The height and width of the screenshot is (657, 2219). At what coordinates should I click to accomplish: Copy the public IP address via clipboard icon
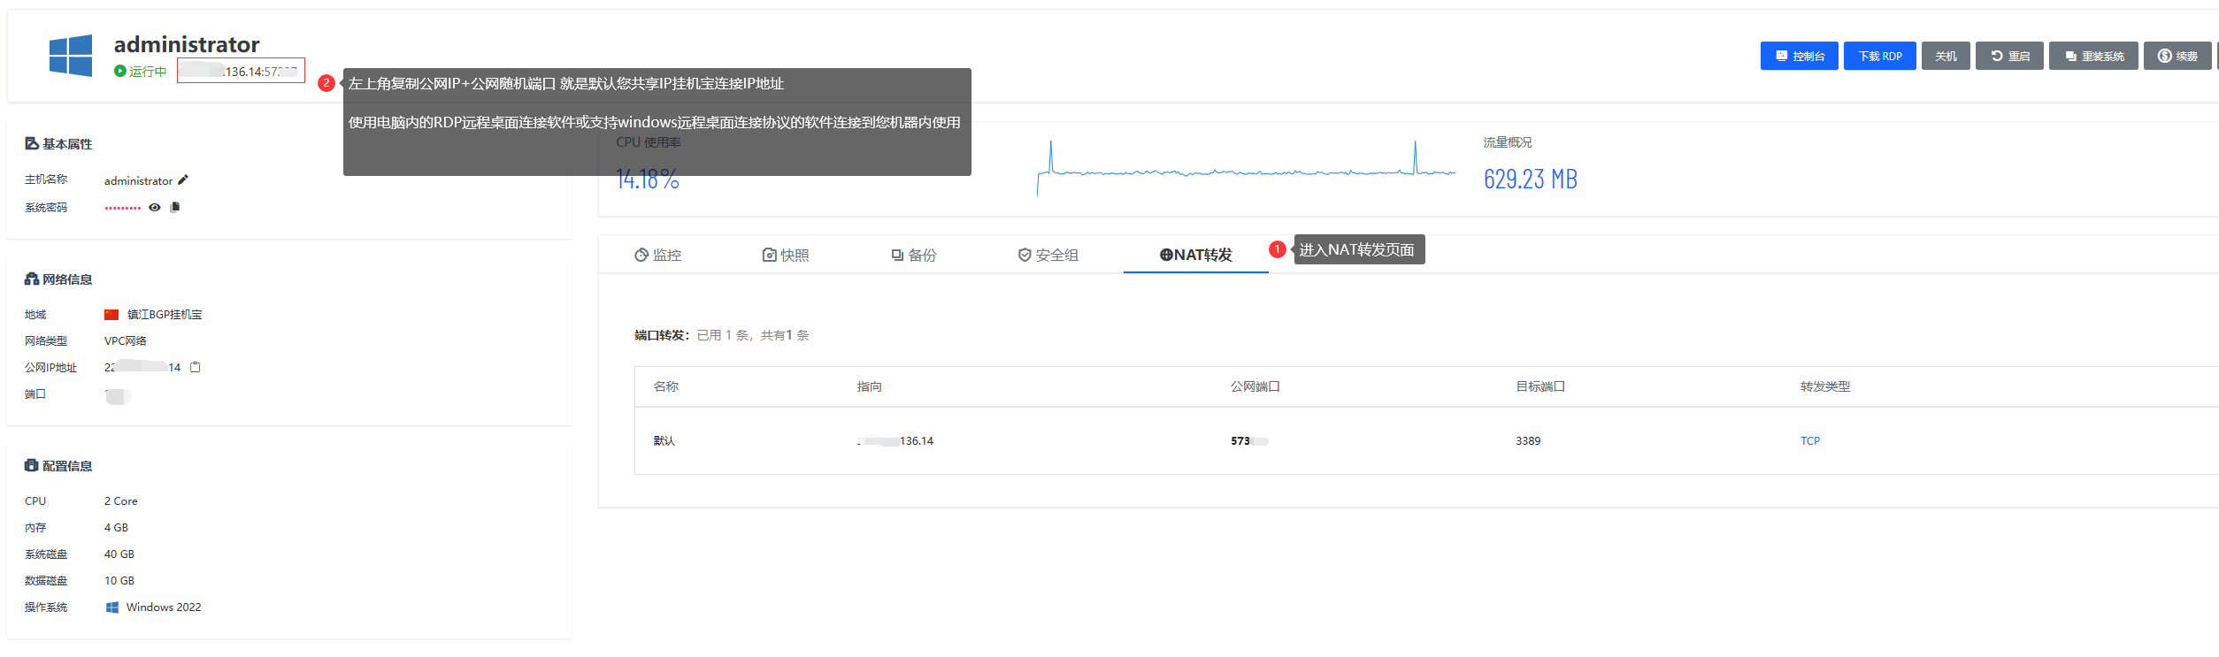(x=196, y=367)
